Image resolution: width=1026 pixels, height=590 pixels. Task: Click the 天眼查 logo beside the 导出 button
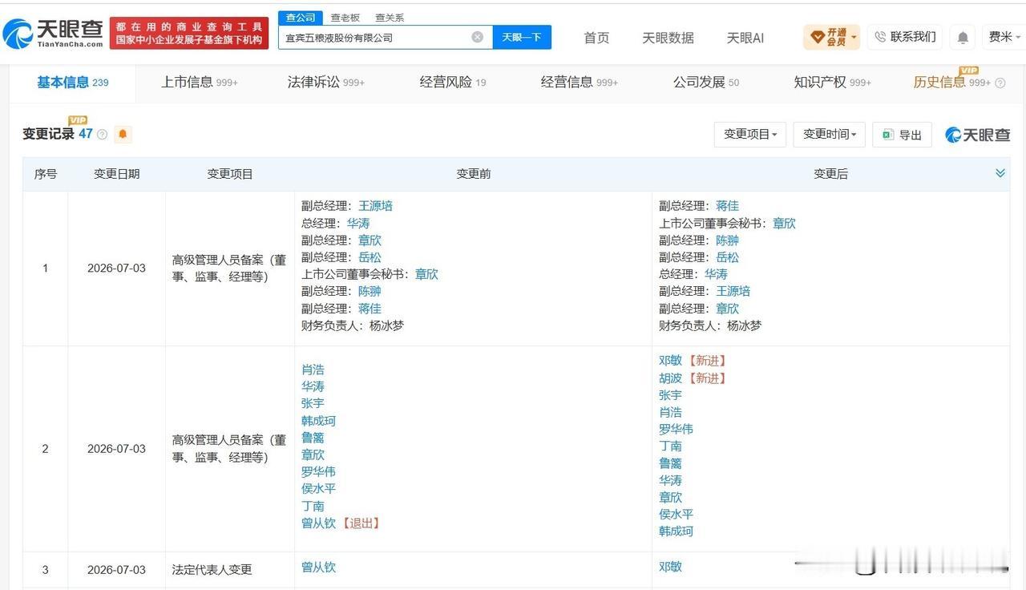pyautogui.click(x=978, y=135)
